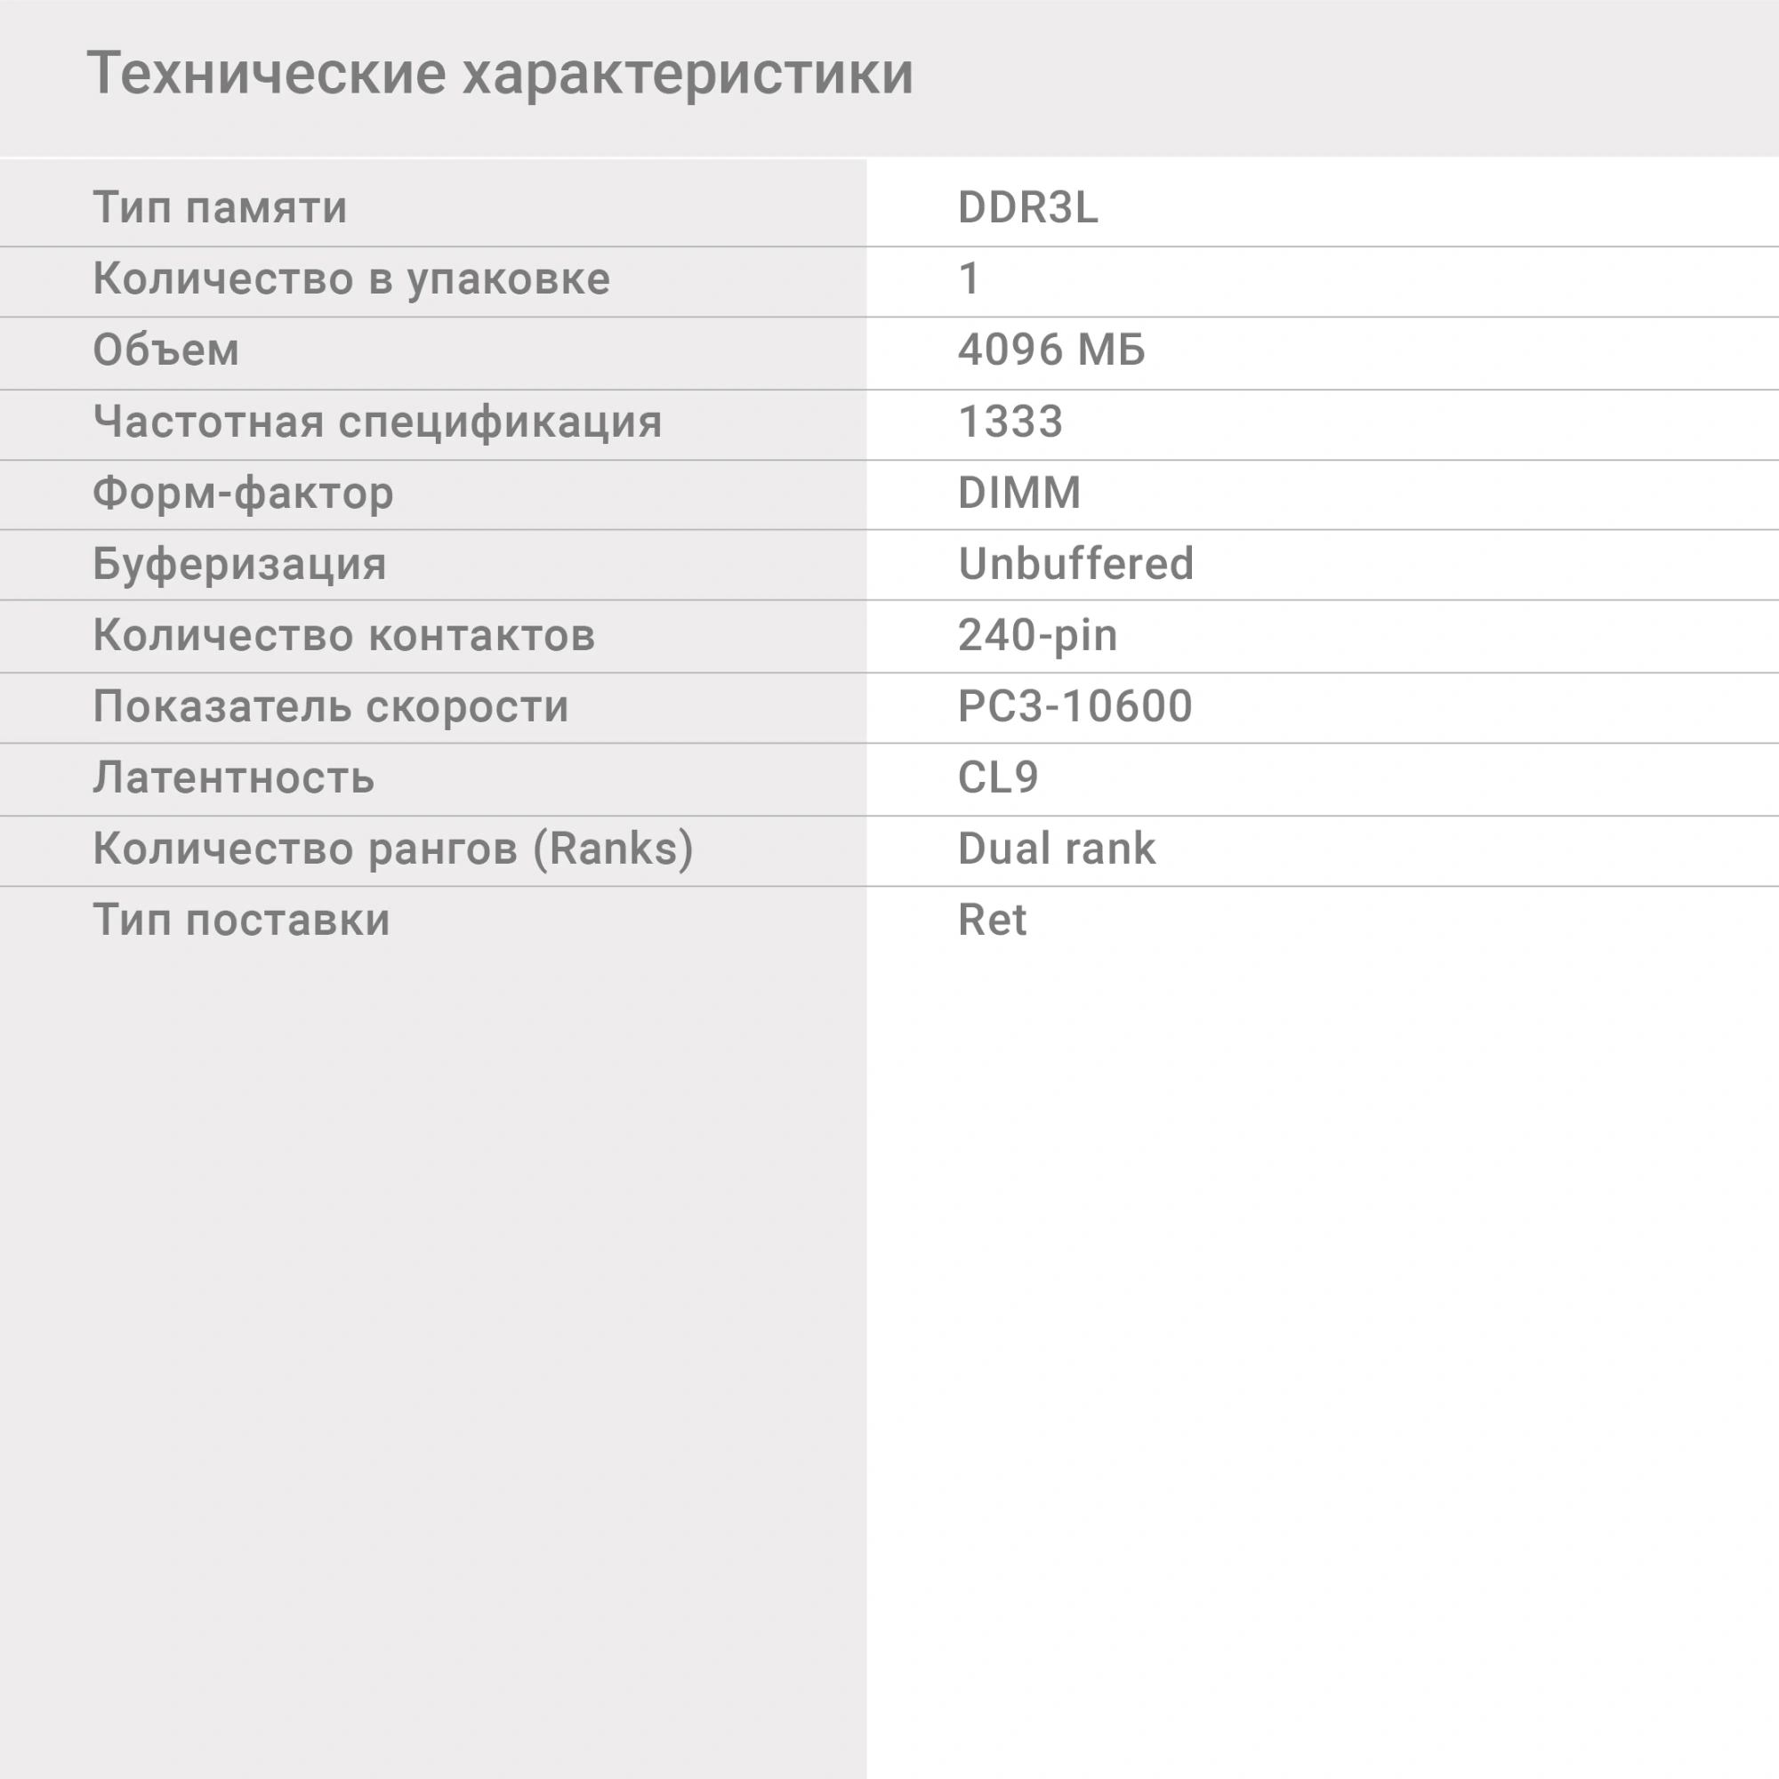Click the 'Буферизация' label
This screenshot has height=1779, width=1779.
click(239, 565)
